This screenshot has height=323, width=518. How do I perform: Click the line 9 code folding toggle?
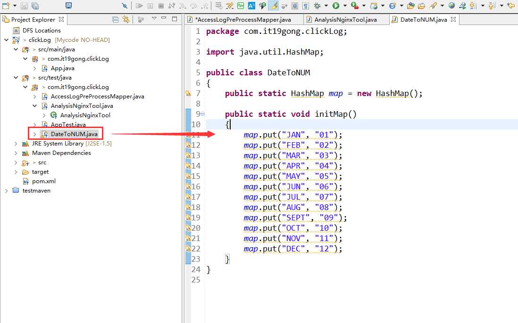203,114
